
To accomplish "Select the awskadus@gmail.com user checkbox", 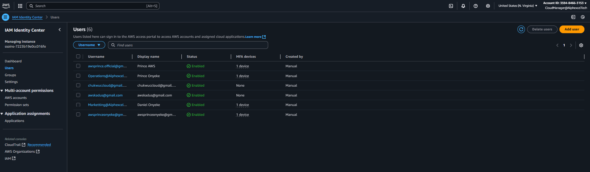I will point(78,95).
